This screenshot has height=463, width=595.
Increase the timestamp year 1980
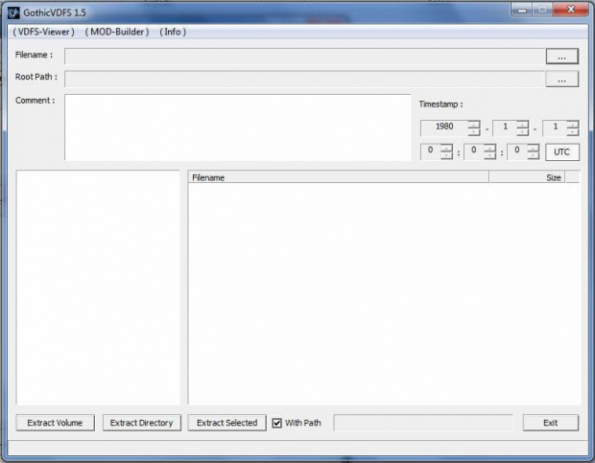point(473,125)
